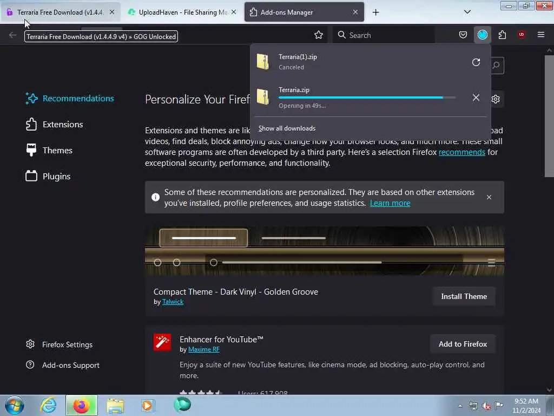The width and height of the screenshot is (554, 416).
Task: Close the Add-ons Manager tab
Action: pyautogui.click(x=355, y=12)
